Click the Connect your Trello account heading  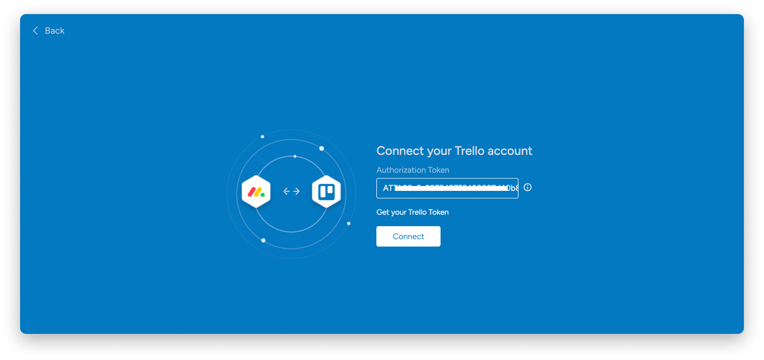[x=454, y=151]
